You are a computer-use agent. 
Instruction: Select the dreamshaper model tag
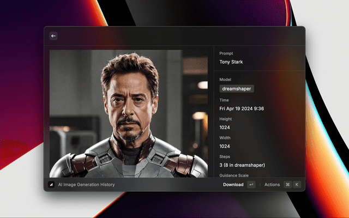[x=237, y=88]
